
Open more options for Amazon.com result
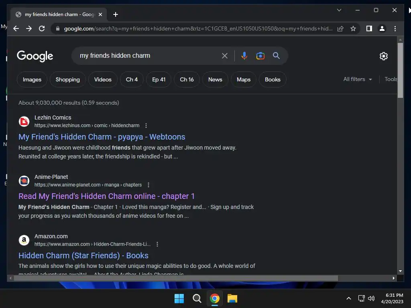tap(157, 244)
